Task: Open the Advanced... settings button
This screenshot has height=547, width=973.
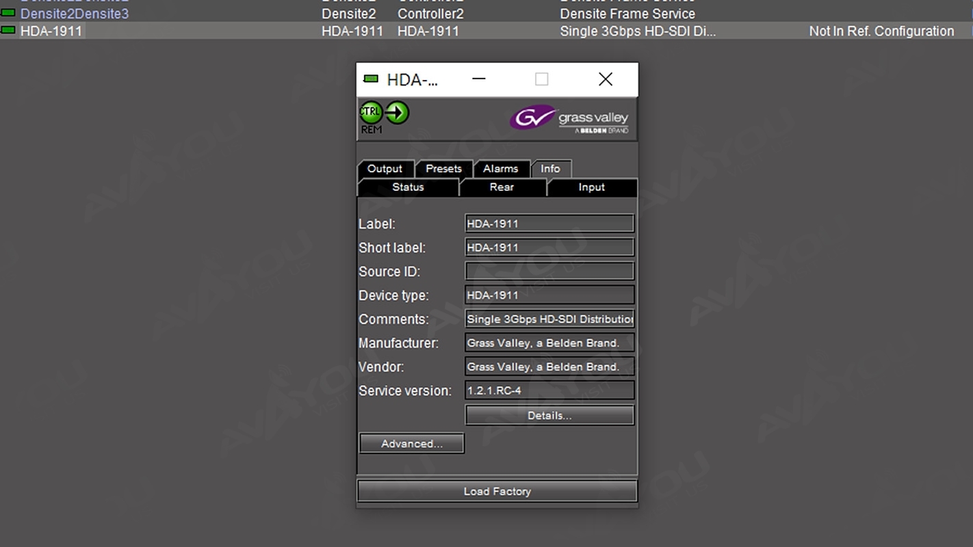Action: point(411,444)
